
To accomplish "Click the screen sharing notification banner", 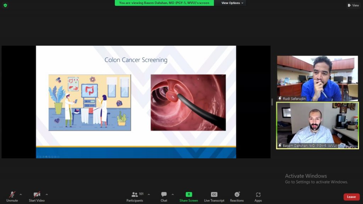I will tap(164, 3).
